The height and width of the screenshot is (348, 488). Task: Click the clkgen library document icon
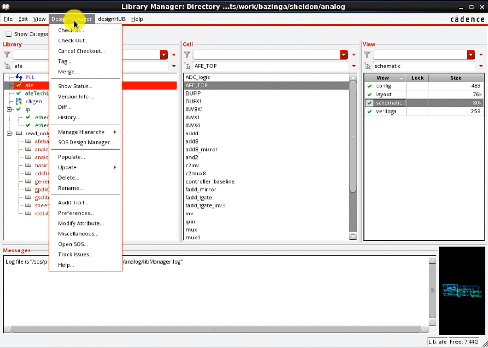19,101
